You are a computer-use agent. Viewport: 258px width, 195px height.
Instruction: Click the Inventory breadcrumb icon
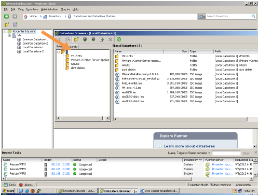(x=45, y=17)
